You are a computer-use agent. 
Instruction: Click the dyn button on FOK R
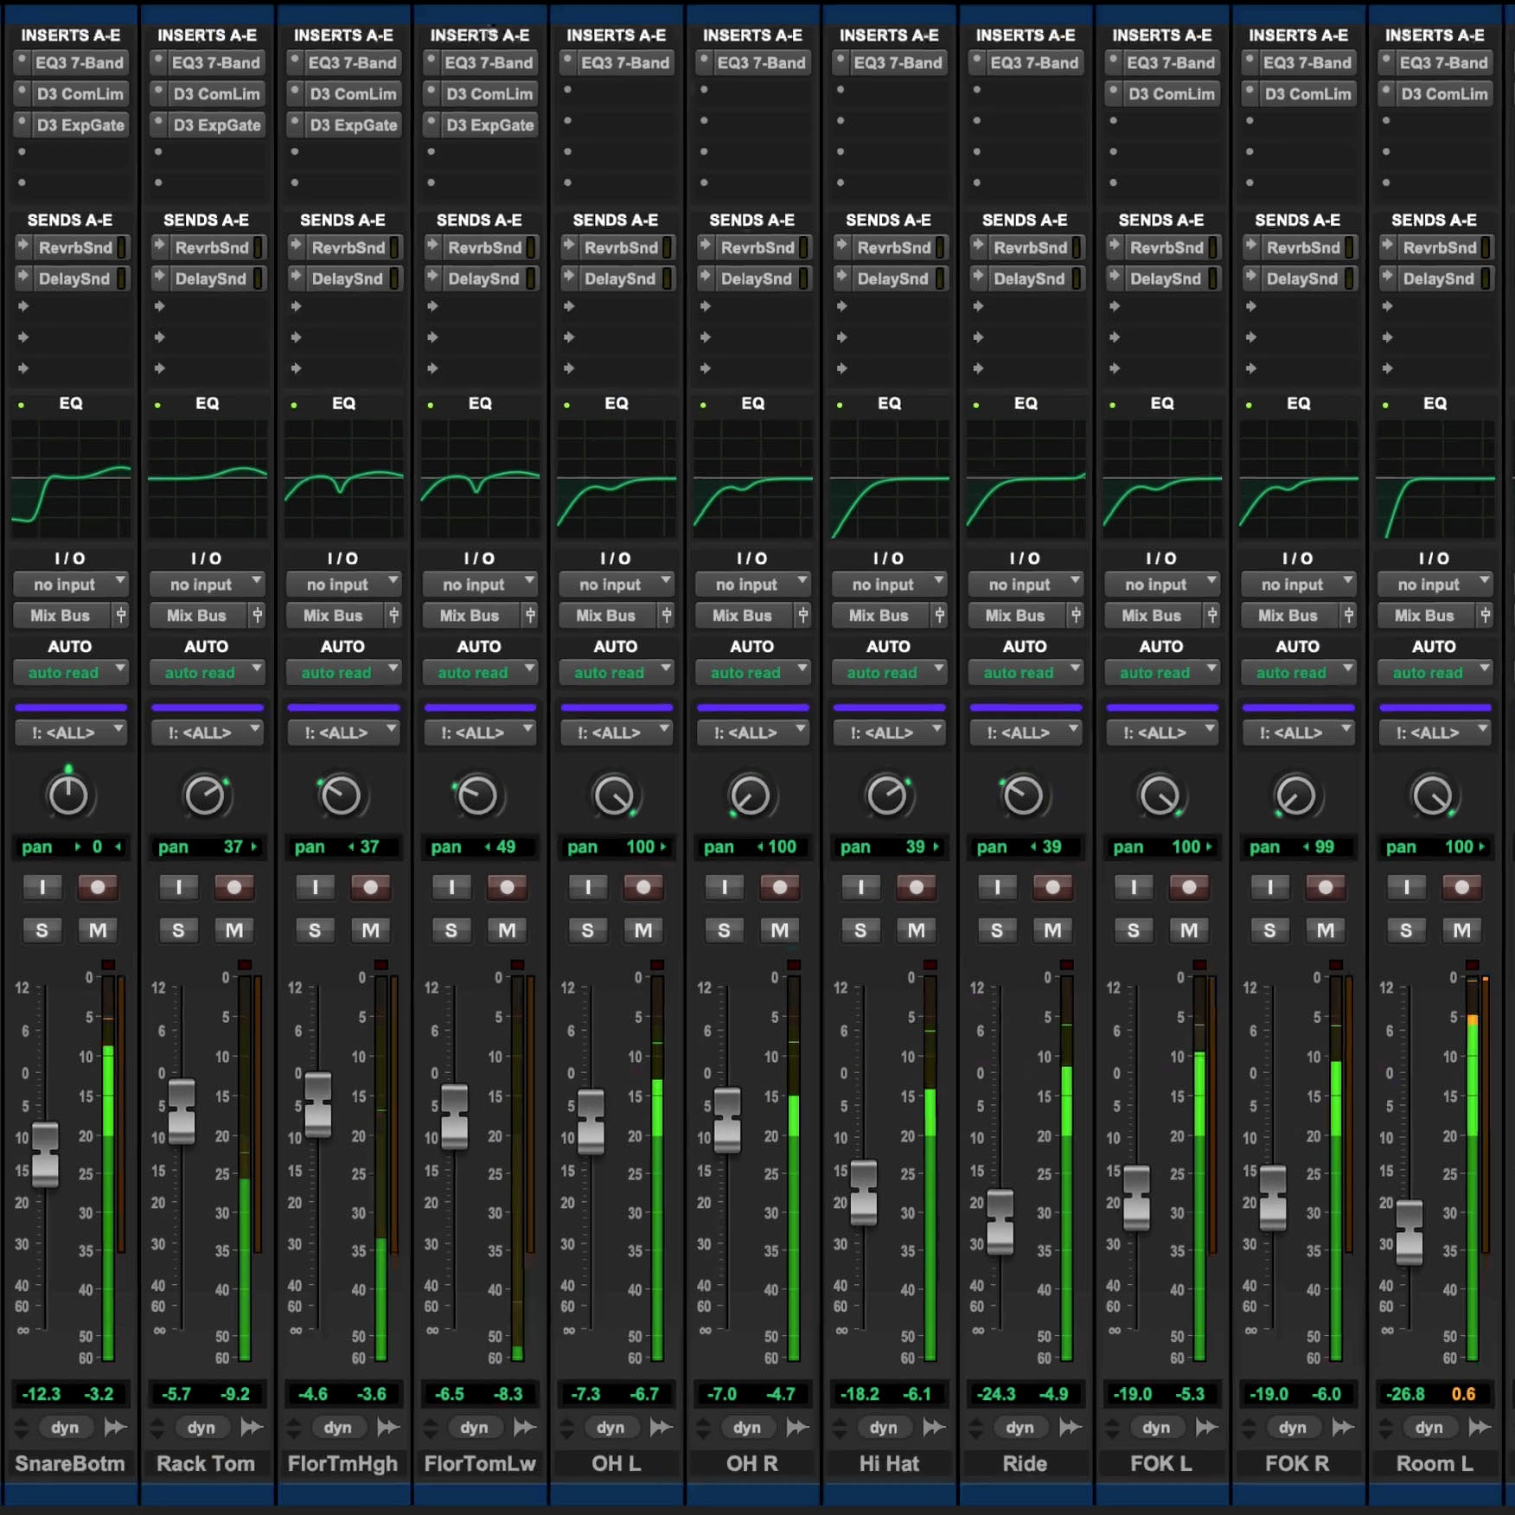(1292, 1428)
